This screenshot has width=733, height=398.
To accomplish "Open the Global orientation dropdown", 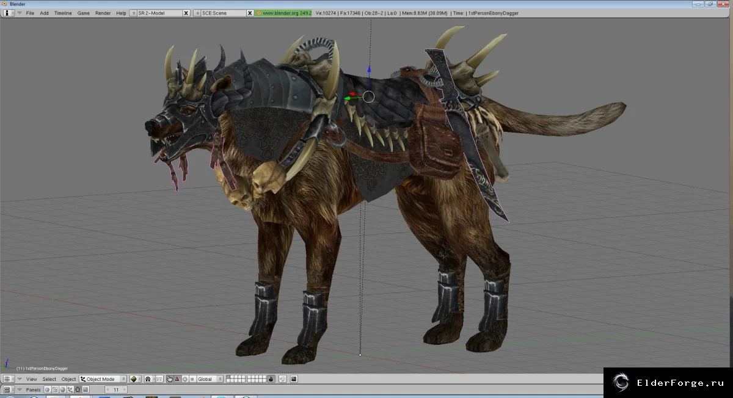I will tap(210, 379).
